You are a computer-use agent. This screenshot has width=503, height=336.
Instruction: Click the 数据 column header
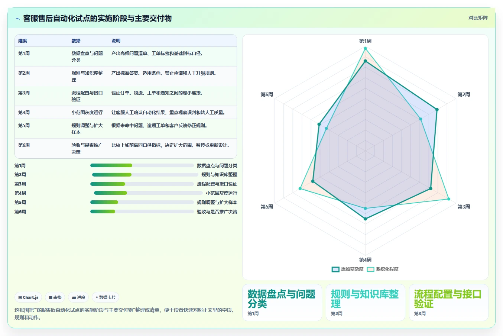pos(76,41)
